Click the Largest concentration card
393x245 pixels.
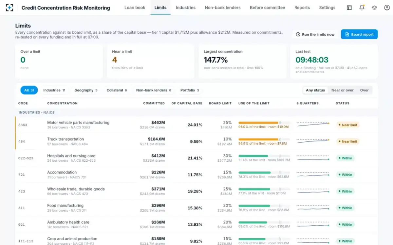tap(242, 61)
